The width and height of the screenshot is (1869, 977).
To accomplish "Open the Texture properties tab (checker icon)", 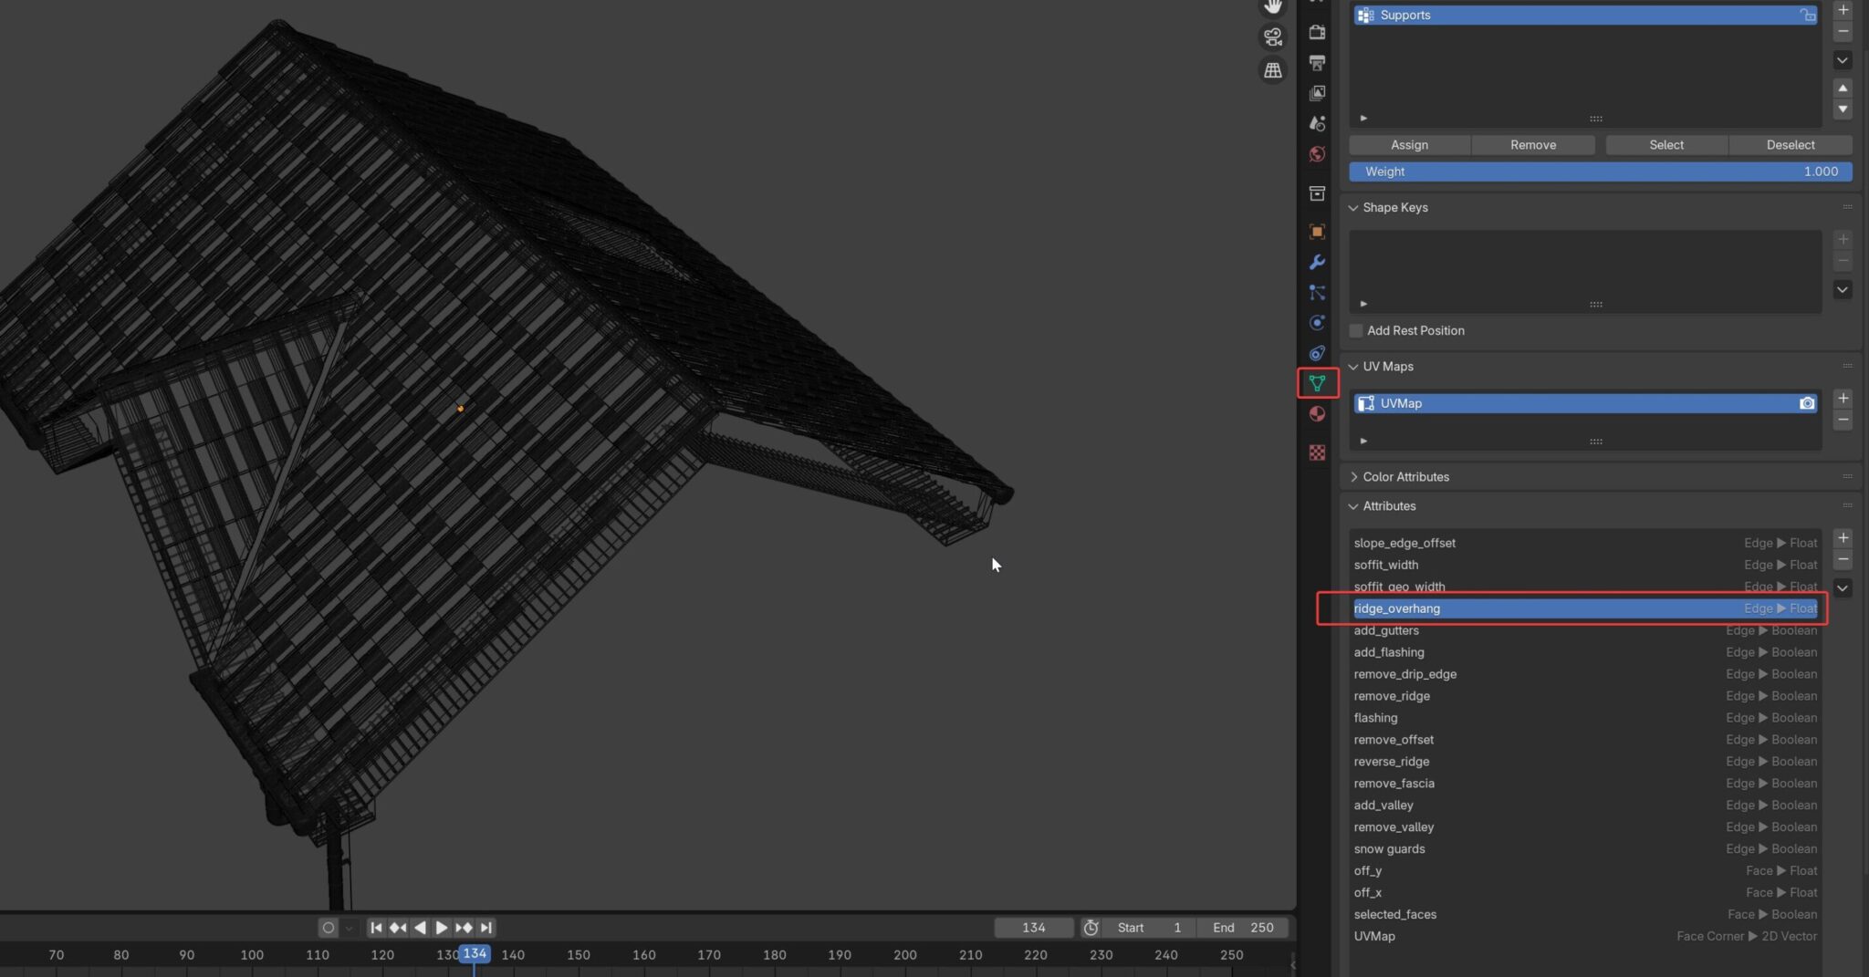I will click(1317, 453).
